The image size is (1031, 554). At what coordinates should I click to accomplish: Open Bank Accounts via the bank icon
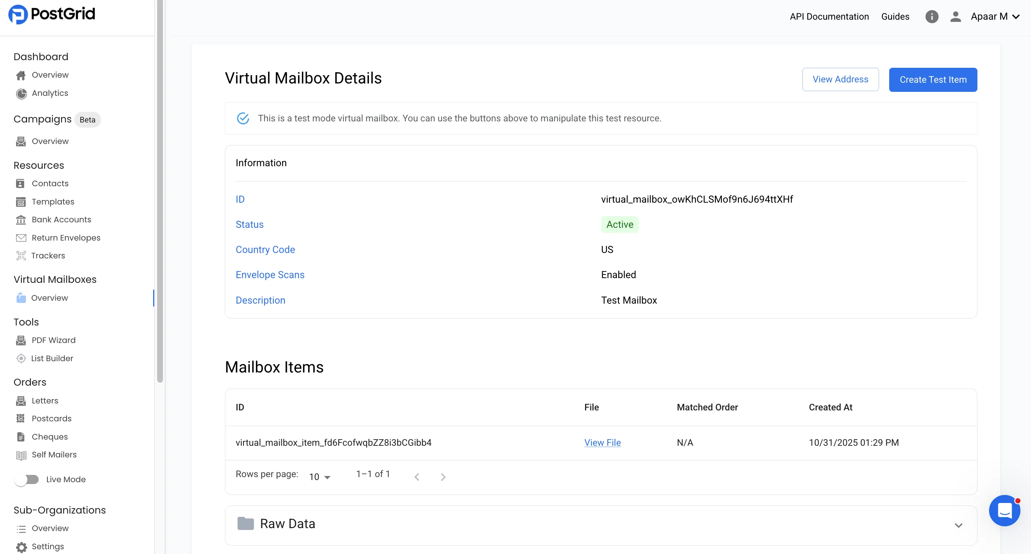[x=21, y=219]
